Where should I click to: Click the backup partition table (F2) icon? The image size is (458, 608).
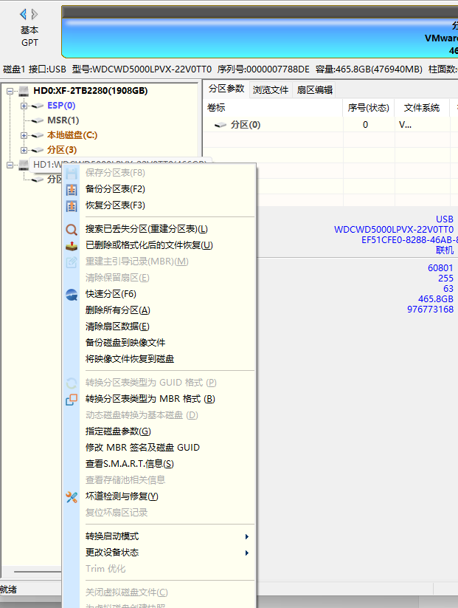click(72, 189)
